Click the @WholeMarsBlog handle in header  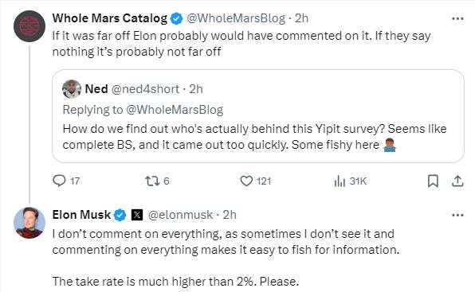236,18
